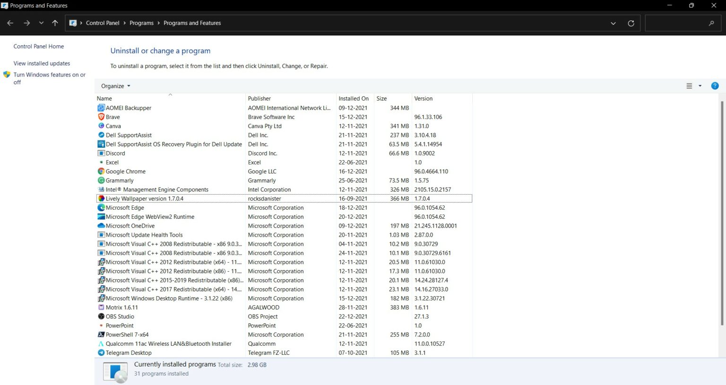Select the Microsoft Edge icon
The width and height of the screenshot is (726, 385).
[101, 208]
